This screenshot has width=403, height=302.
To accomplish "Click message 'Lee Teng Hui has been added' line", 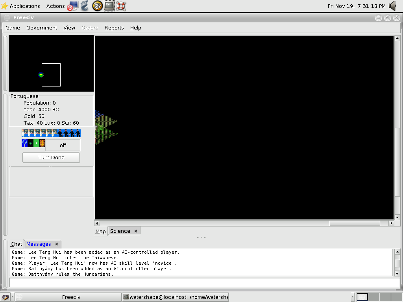I will (x=96, y=252).
